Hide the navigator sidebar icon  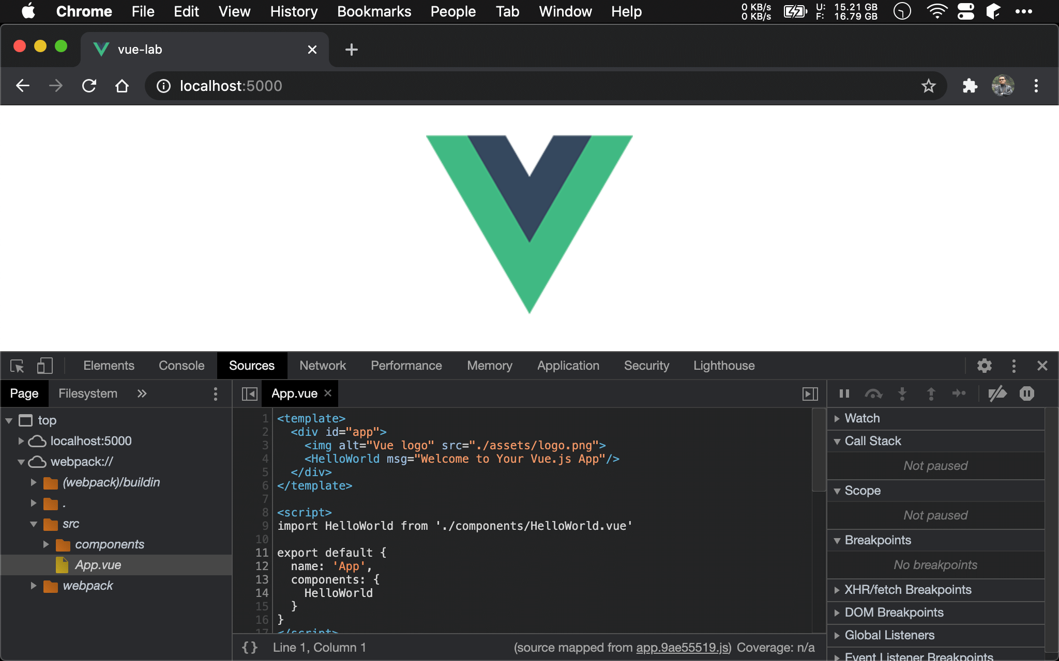249,394
